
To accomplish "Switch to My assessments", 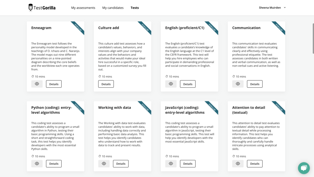I will click(x=83, y=8).
